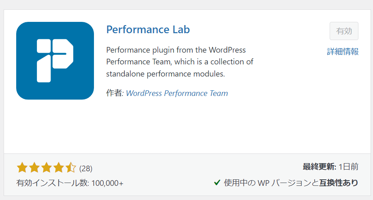Click the green compatibility checkmark

(217, 183)
